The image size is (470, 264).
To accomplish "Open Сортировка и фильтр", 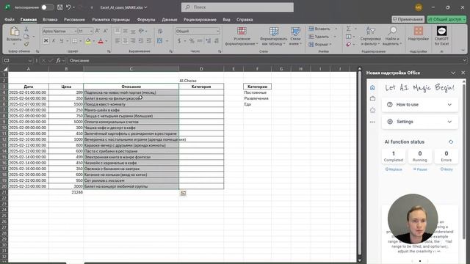I will (x=370, y=36).
